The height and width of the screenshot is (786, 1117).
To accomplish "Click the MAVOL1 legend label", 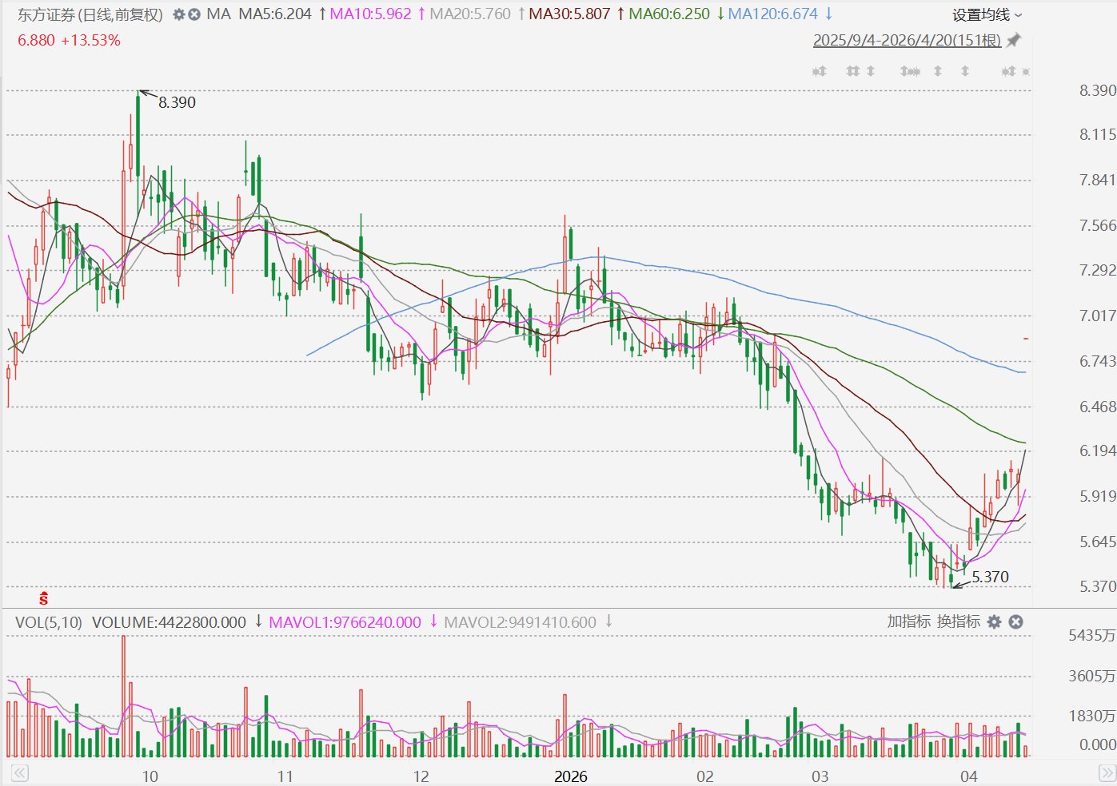I will 345,622.
